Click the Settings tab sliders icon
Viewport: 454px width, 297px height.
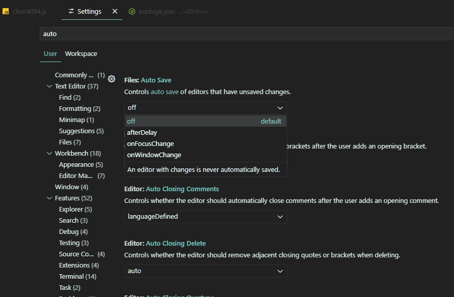coord(71,11)
